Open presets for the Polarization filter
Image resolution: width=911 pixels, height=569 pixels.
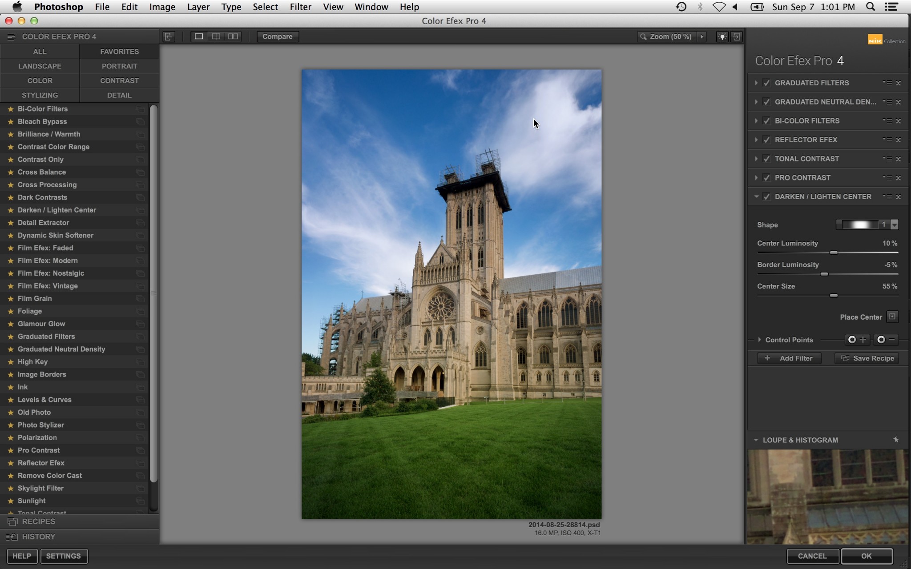tap(141, 438)
